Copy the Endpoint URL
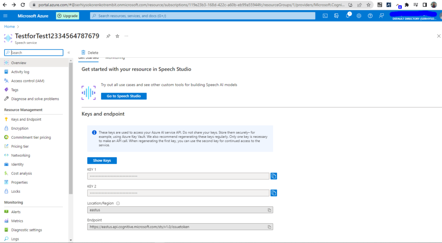Image resolution: width=442 pixels, height=243 pixels. 269,227
